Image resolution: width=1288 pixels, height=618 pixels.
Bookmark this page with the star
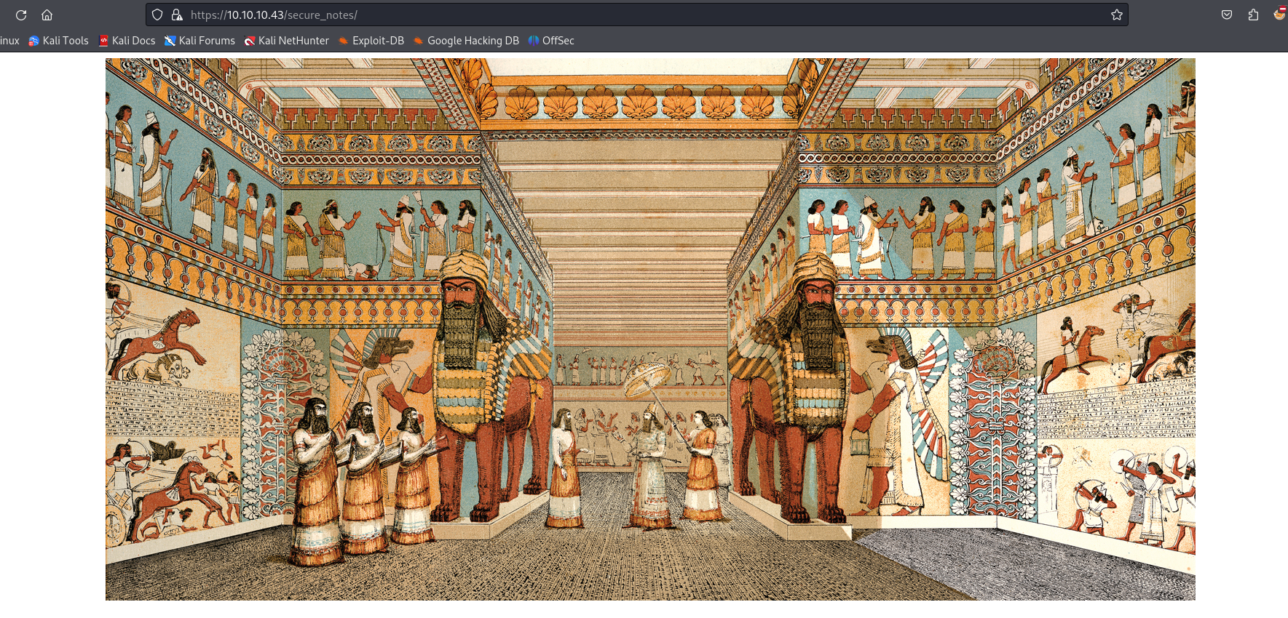1116,15
